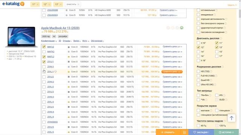The image size is (241, 135).
Task: Check the матовое screen coating filter
Action: [198, 111]
